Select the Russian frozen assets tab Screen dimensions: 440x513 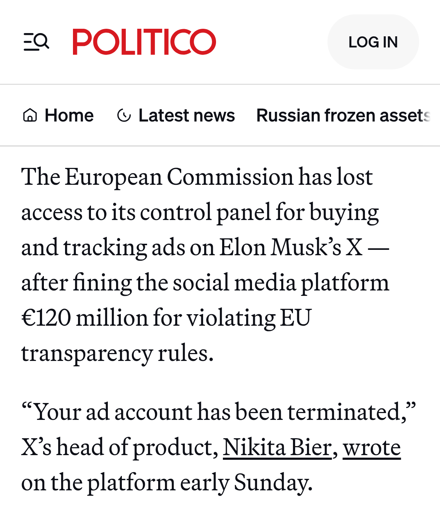click(343, 115)
